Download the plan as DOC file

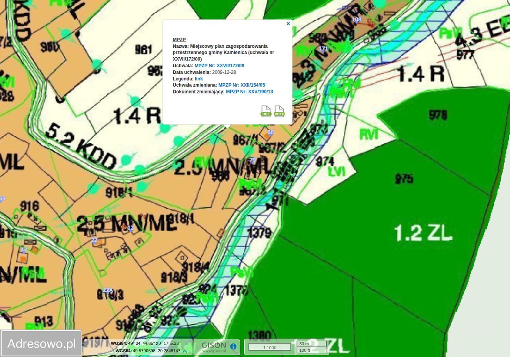(266, 111)
